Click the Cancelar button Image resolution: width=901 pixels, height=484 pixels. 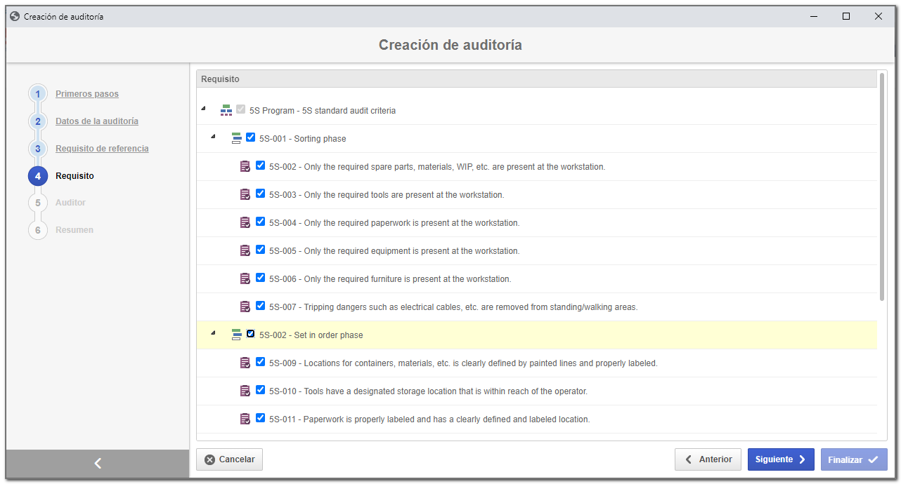tap(230, 459)
